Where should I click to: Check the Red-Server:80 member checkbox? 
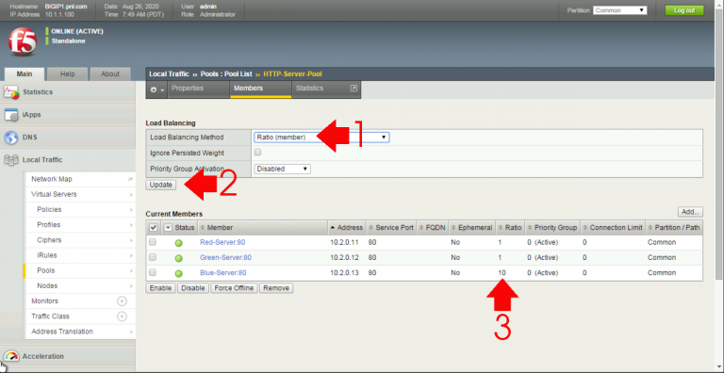click(153, 242)
